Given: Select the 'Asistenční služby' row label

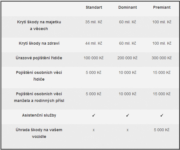Looking at the screenshot, I should pyautogui.click(x=39, y=115).
